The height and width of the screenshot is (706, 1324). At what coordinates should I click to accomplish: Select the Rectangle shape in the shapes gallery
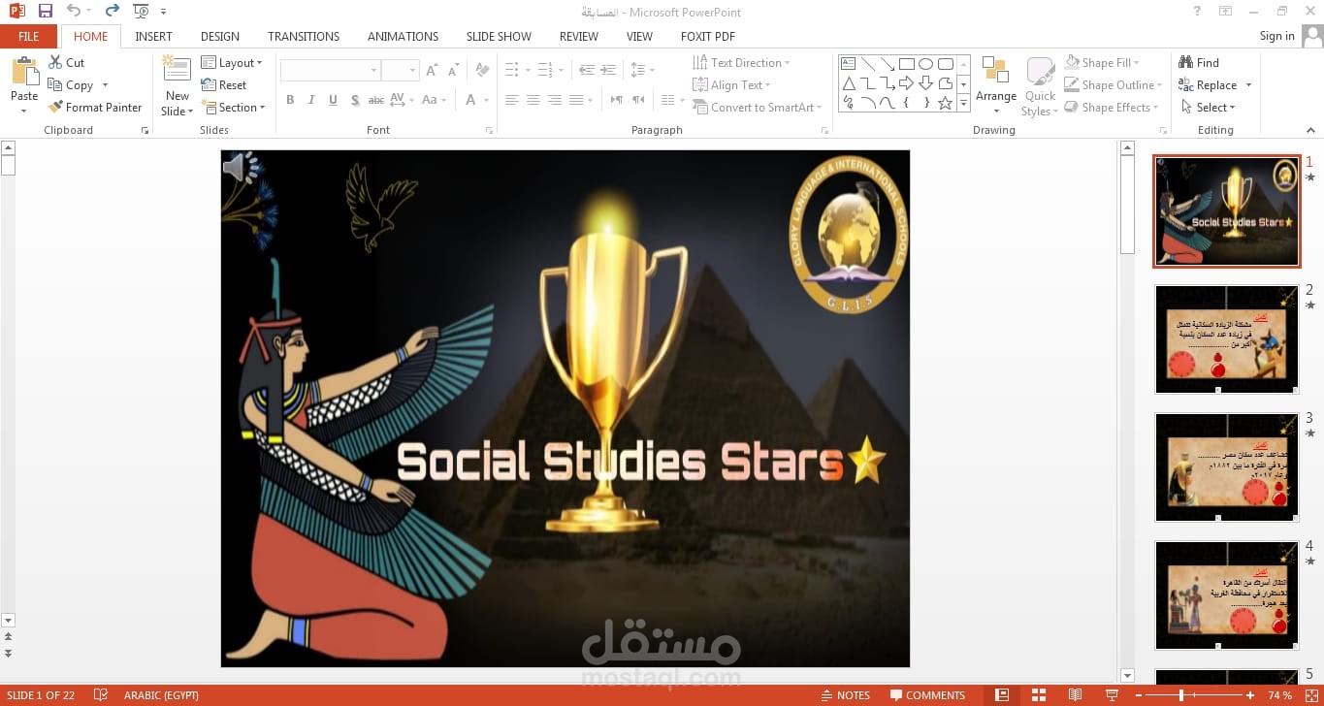pyautogui.click(x=906, y=64)
